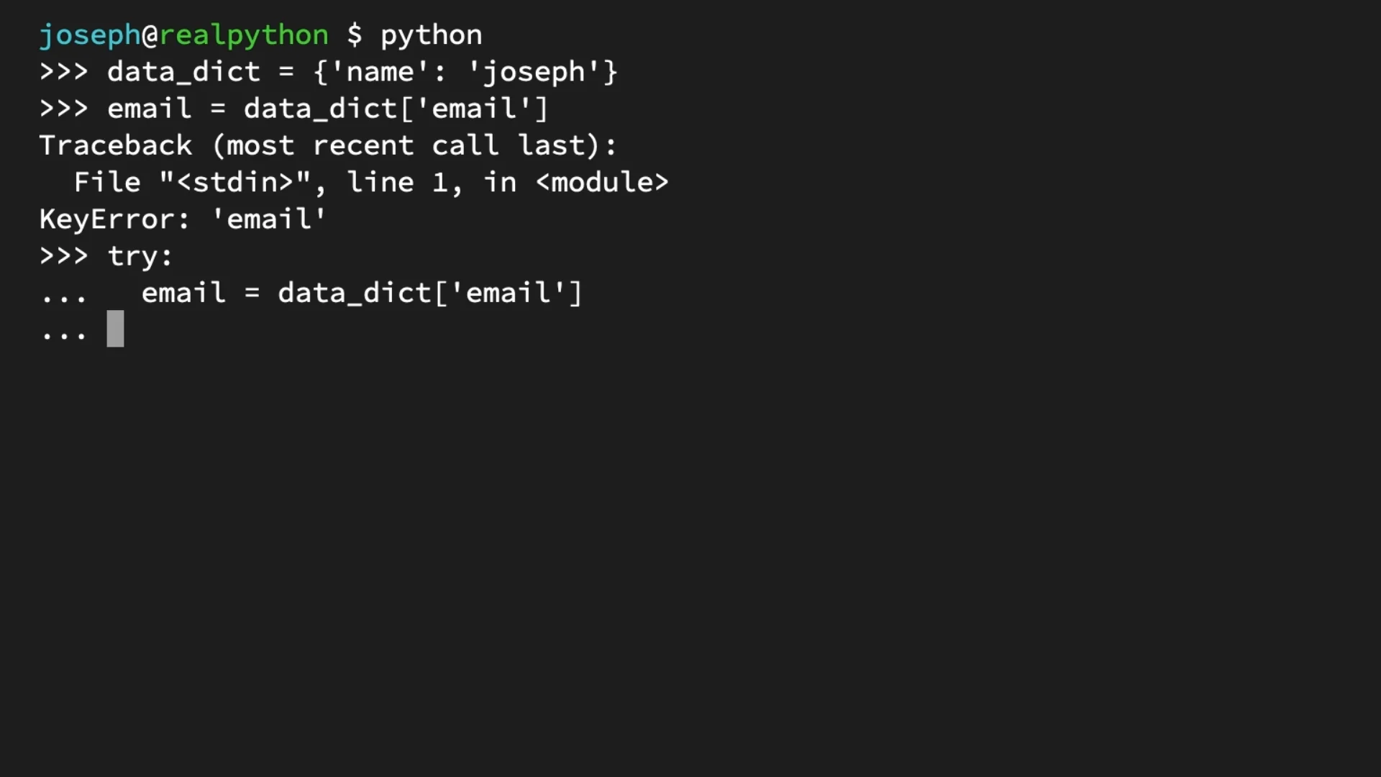Click the cyan 'joseph' username in prompt
This screenshot has width=1381, height=777.
click(90, 35)
